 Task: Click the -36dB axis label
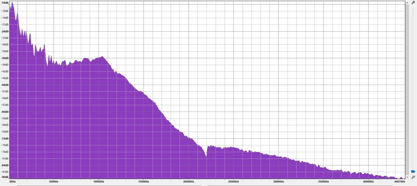5,58
